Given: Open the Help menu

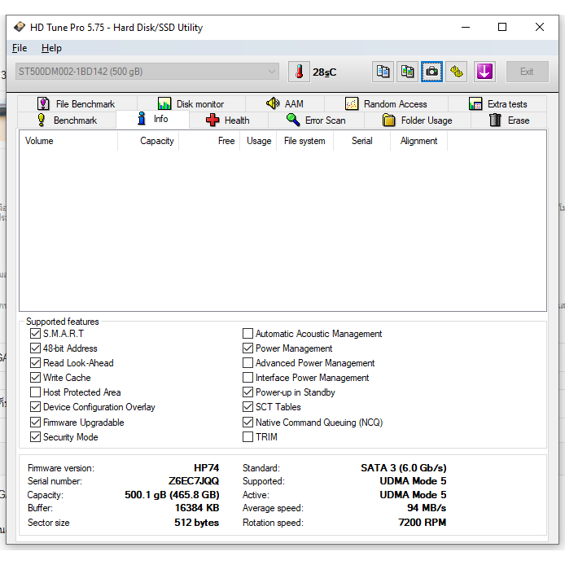Looking at the screenshot, I should click(51, 49).
